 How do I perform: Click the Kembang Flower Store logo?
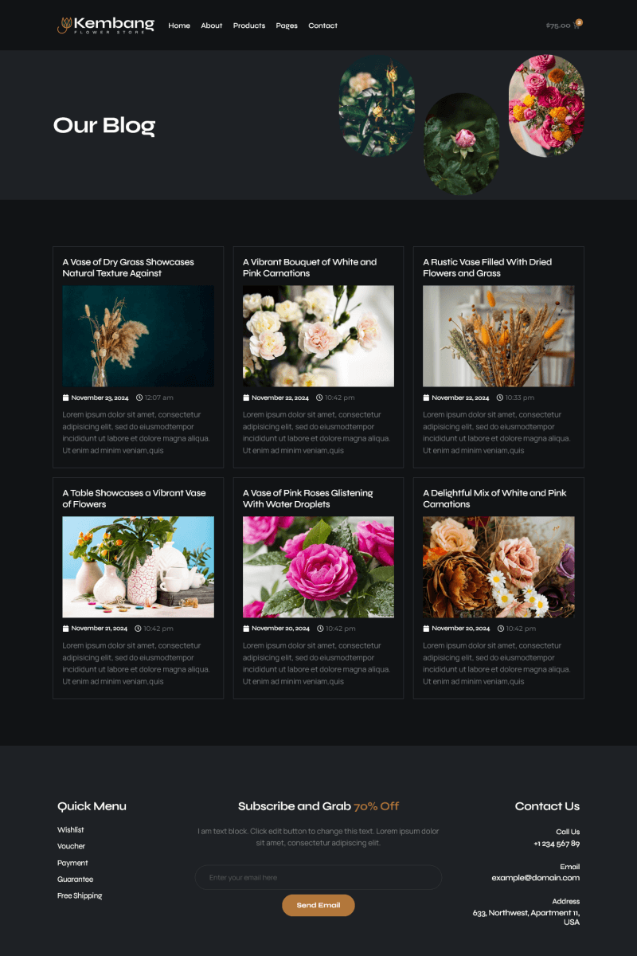(x=106, y=25)
